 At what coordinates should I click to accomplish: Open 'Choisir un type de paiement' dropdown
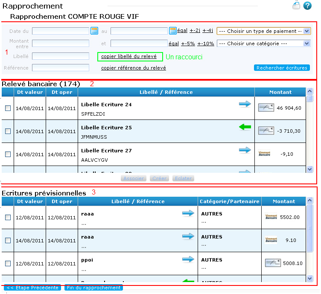coord(264,31)
